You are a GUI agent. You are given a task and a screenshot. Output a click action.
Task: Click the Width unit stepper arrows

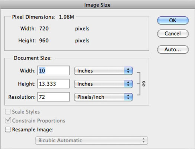coord(128,71)
